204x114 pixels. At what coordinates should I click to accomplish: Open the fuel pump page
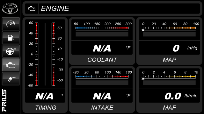pos(11,38)
